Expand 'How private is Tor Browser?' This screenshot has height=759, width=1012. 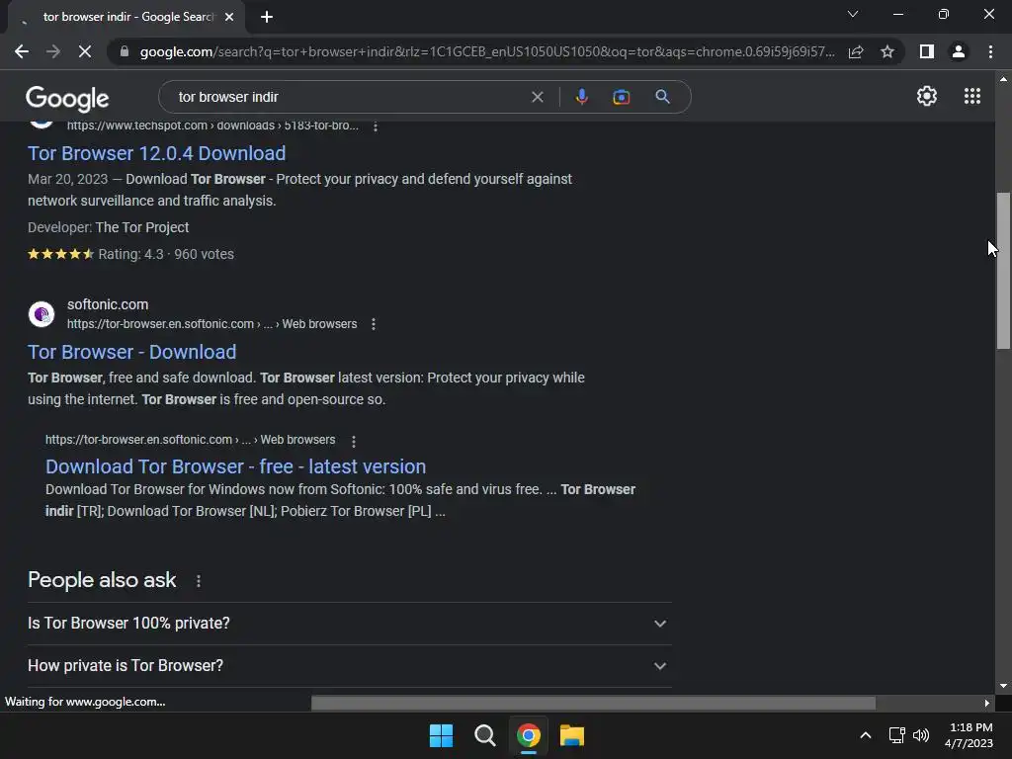pyautogui.click(x=349, y=666)
